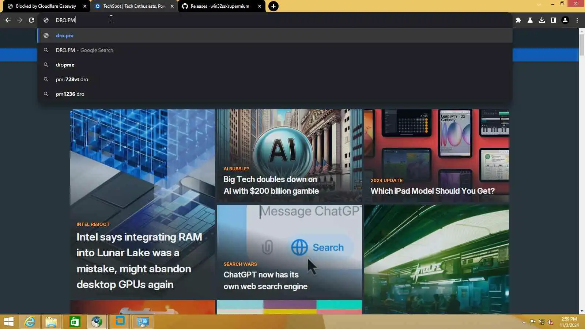Open the Downloads toolbar icon
Image resolution: width=585 pixels, height=329 pixels.
pyautogui.click(x=542, y=20)
